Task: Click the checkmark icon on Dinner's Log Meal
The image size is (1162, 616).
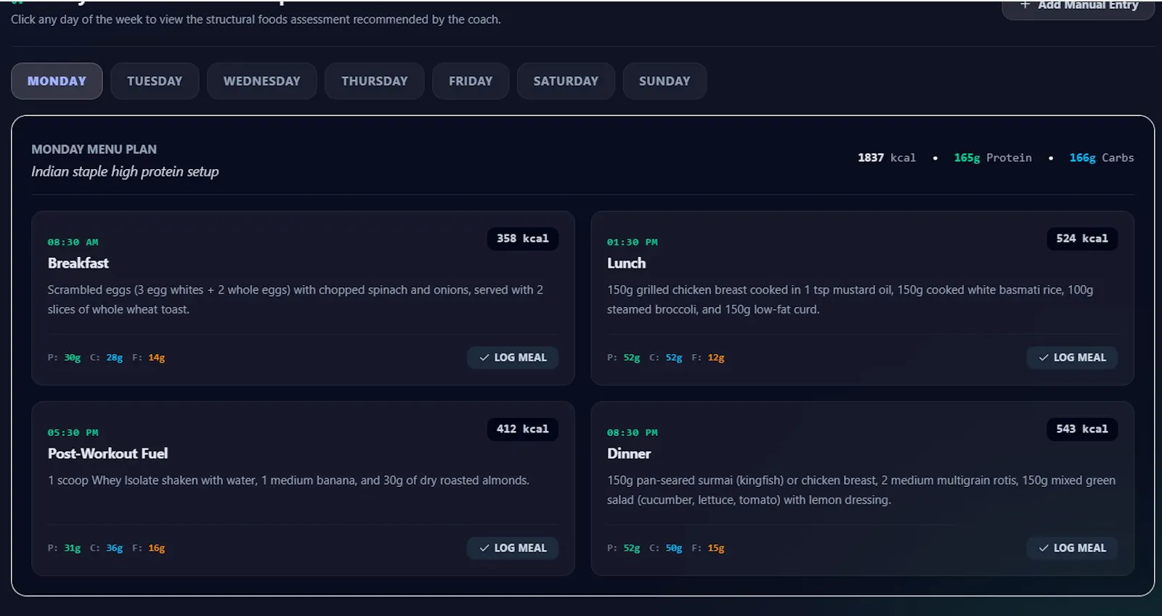Action: (1044, 549)
